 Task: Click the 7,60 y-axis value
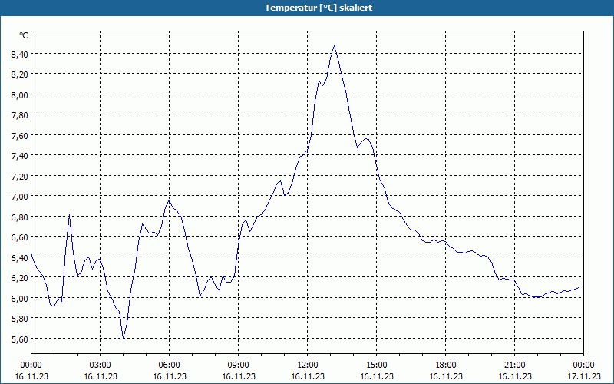(20, 136)
